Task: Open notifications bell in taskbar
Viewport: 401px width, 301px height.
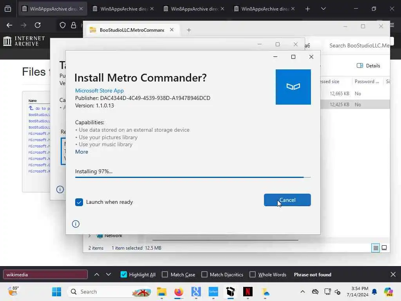Action: coord(374,292)
